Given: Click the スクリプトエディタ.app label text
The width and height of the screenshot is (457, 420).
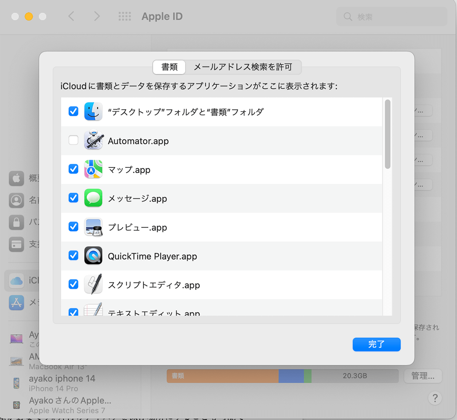Looking at the screenshot, I should pyautogui.click(x=154, y=285).
